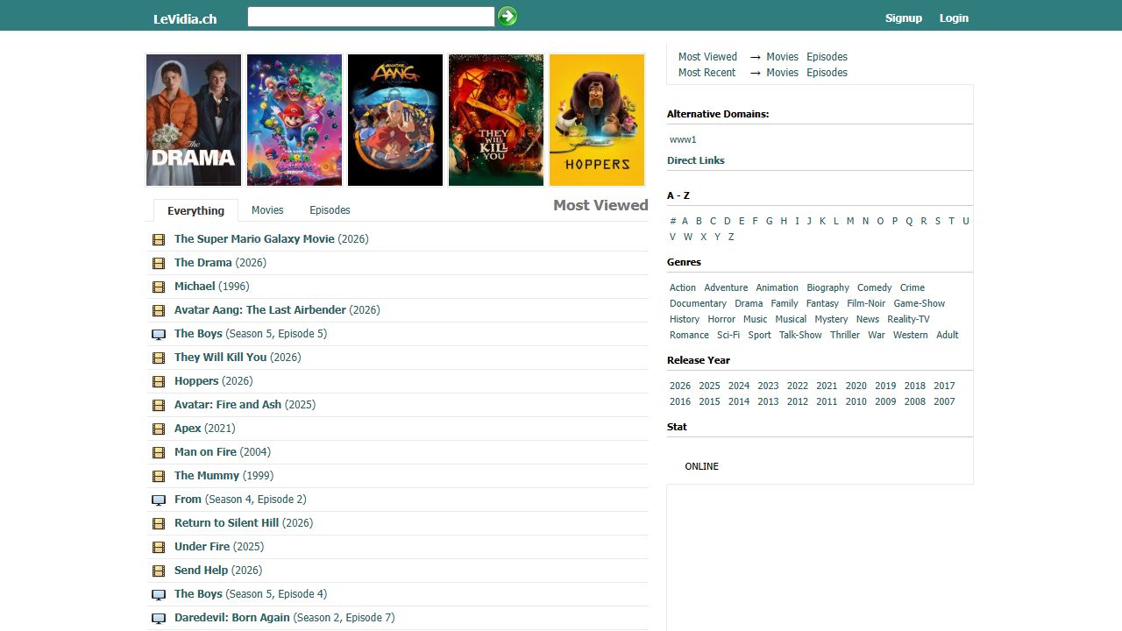Select the Sci-Fi genre
This screenshot has width=1122, height=631.
(728, 335)
